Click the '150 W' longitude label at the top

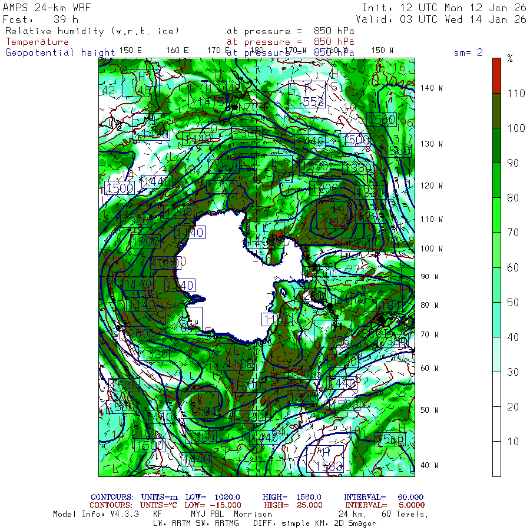point(382,51)
